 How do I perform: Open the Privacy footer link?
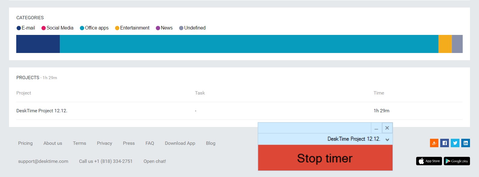click(x=104, y=143)
